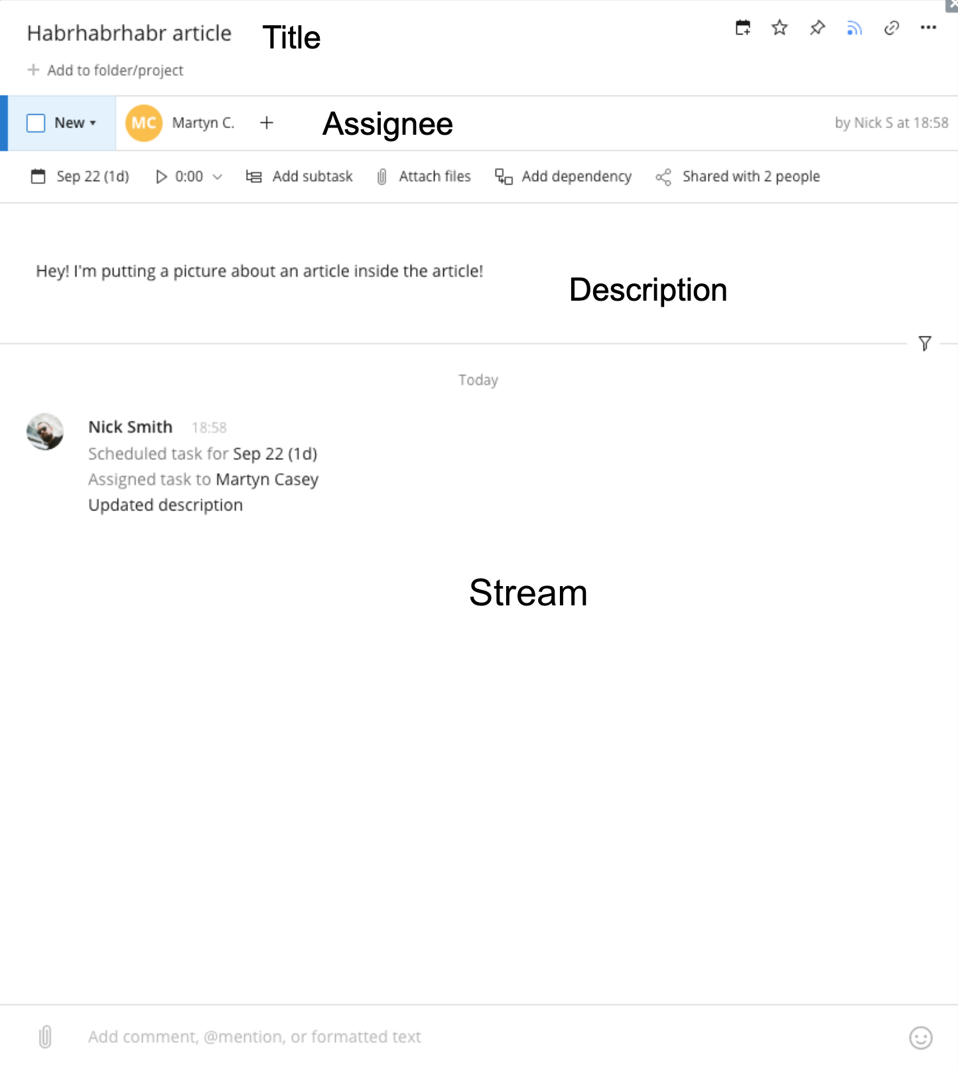Toggle following with the blue feed icon
Viewport: 958px width, 1070px height.
click(x=855, y=28)
